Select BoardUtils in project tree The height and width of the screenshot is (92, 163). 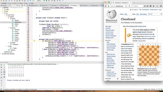coord(18,22)
